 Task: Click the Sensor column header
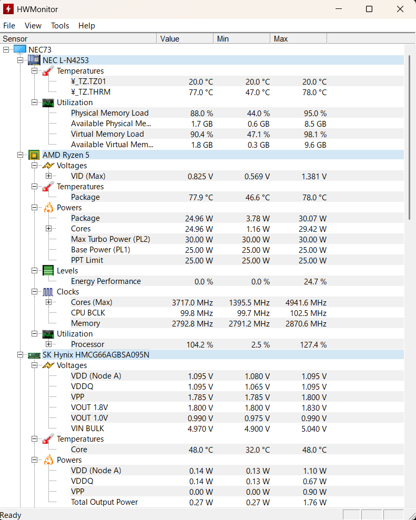coord(79,39)
